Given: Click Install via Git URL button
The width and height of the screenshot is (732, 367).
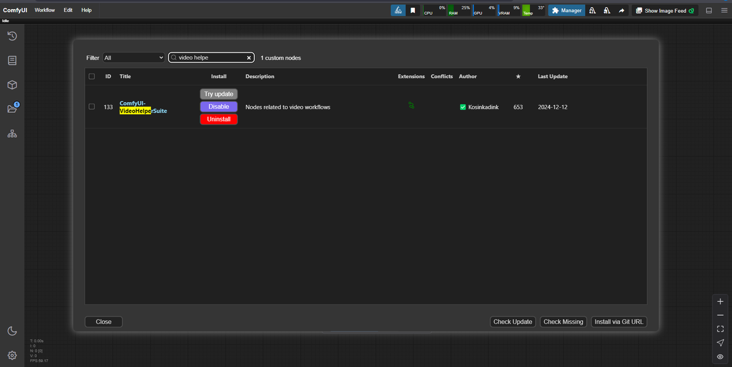Looking at the screenshot, I should click(x=619, y=322).
